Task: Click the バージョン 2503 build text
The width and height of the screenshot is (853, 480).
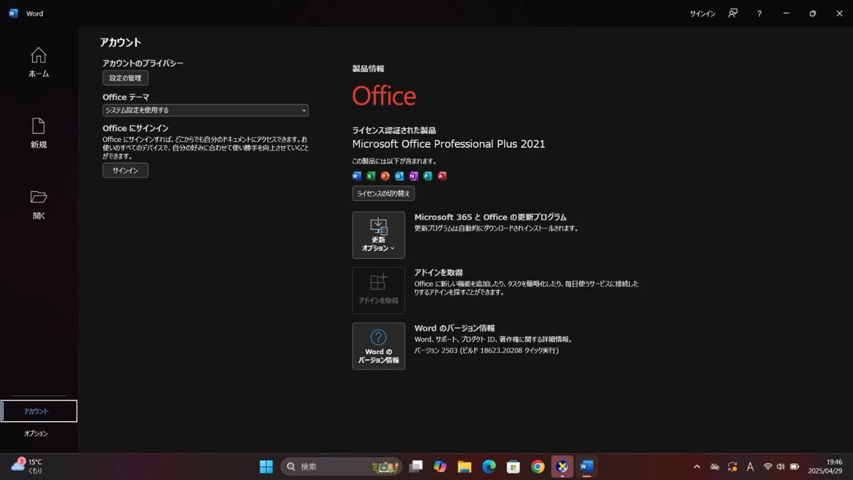Action: pyautogui.click(x=486, y=351)
